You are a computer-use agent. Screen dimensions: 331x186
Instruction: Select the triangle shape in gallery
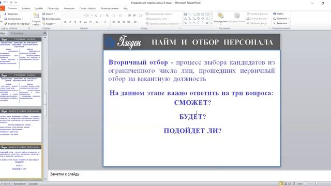click(185, 19)
